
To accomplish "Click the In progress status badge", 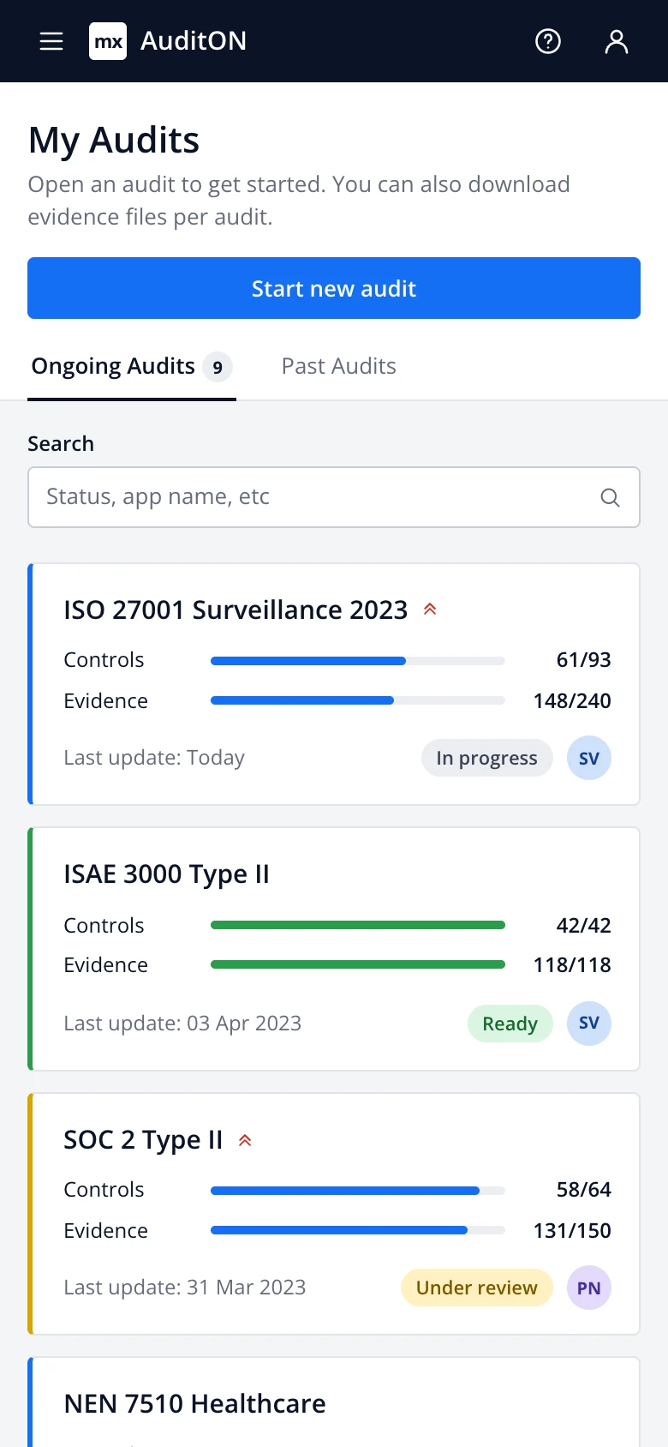I will pyautogui.click(x=486, y=758).
